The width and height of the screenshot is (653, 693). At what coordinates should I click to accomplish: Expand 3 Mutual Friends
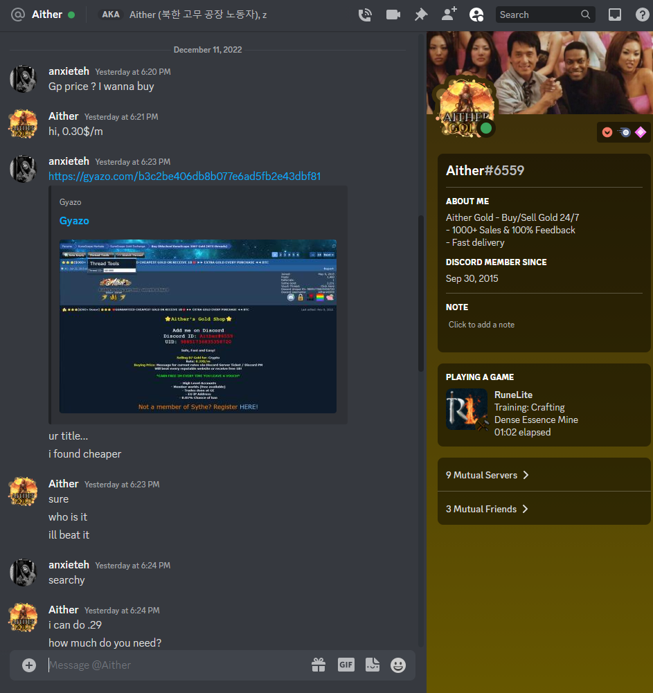(544, 509)
